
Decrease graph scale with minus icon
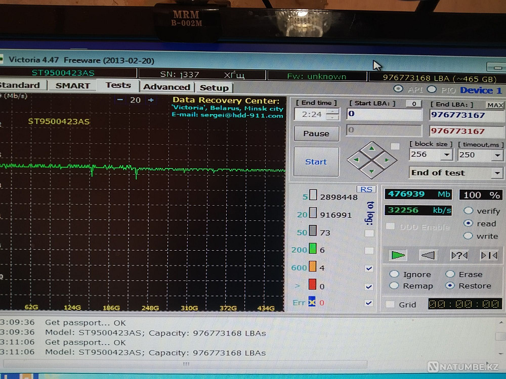120,100
